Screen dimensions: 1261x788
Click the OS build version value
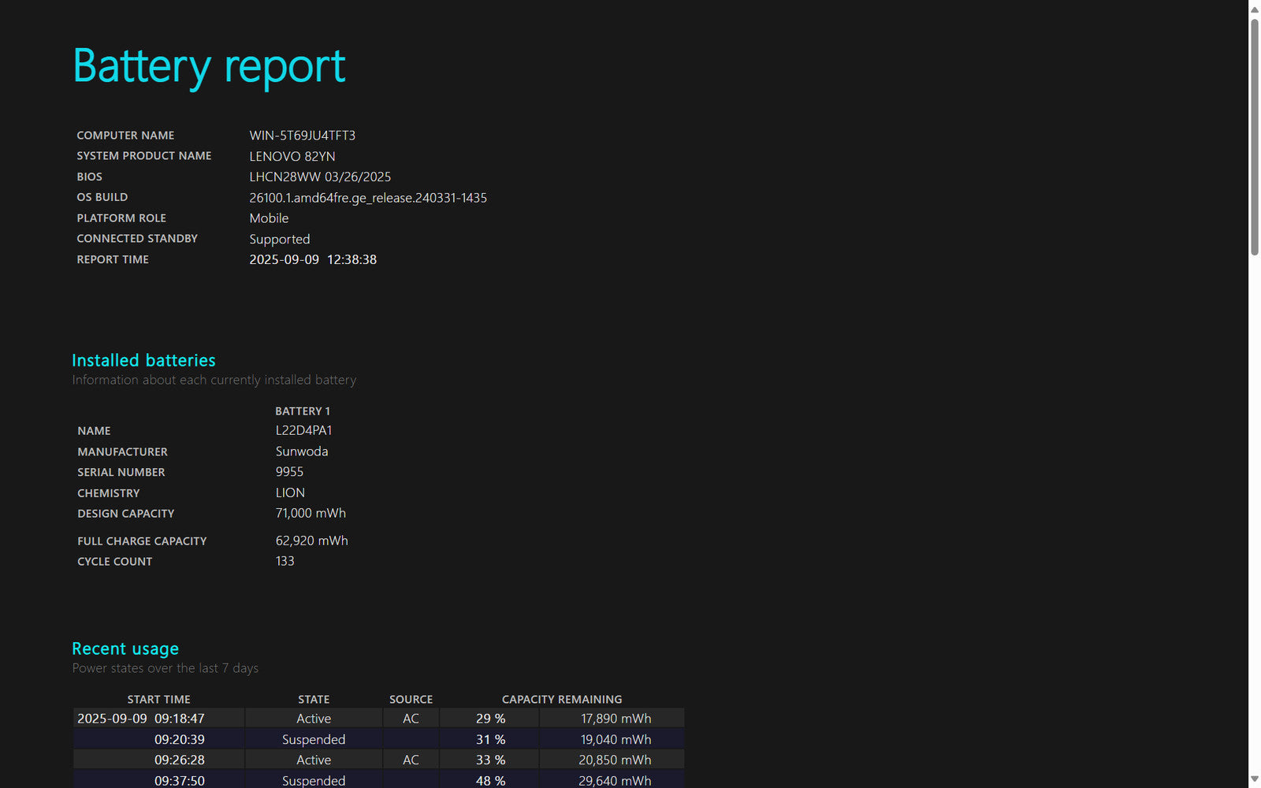(x=368, y=198)
